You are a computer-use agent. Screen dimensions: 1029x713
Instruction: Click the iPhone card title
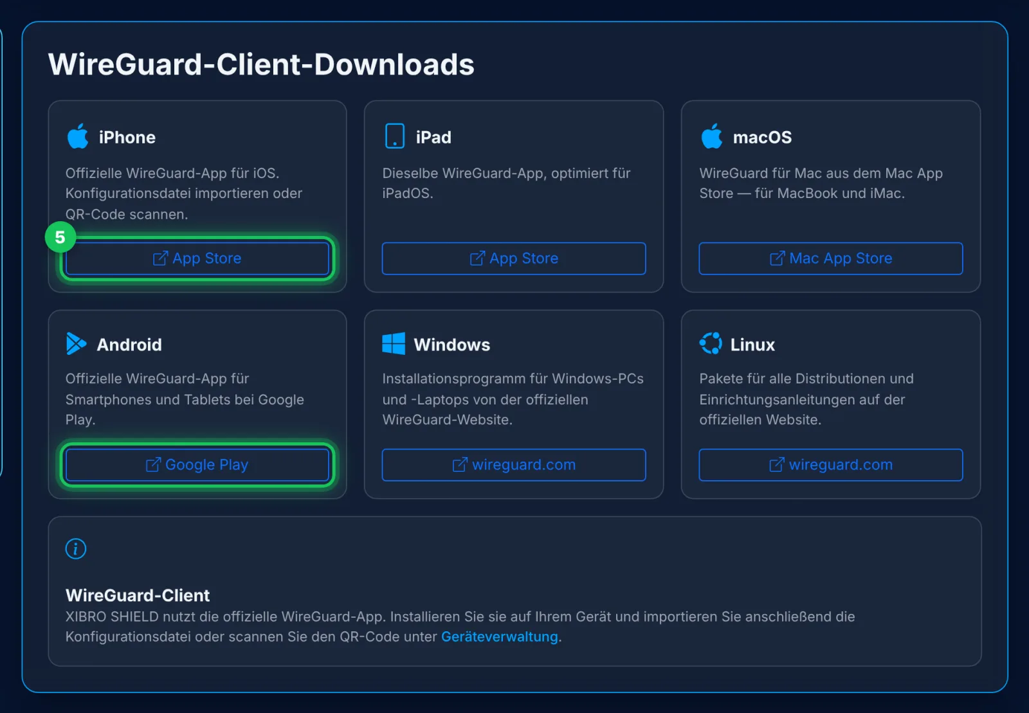127,137
